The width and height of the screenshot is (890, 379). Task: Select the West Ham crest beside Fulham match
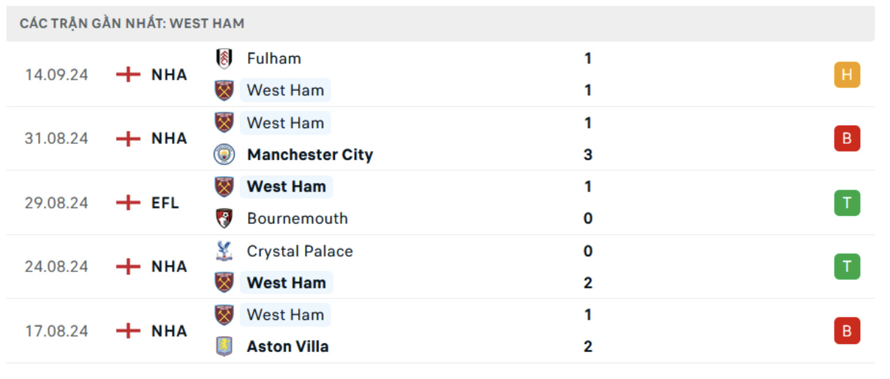point(224,90)
